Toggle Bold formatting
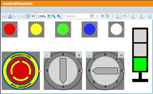 pos(107,16)
